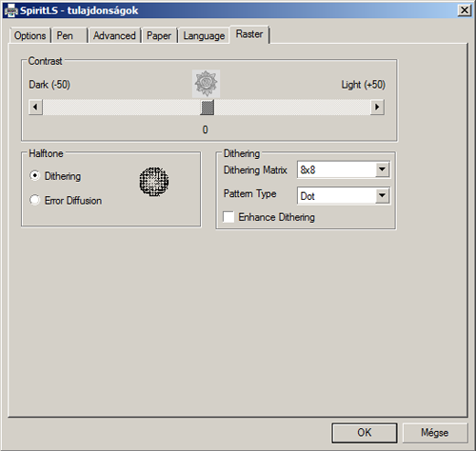Viewport: 476px width, 451px height.
Task: Select the Error Diffusion radio button
Action: [34, 200]
